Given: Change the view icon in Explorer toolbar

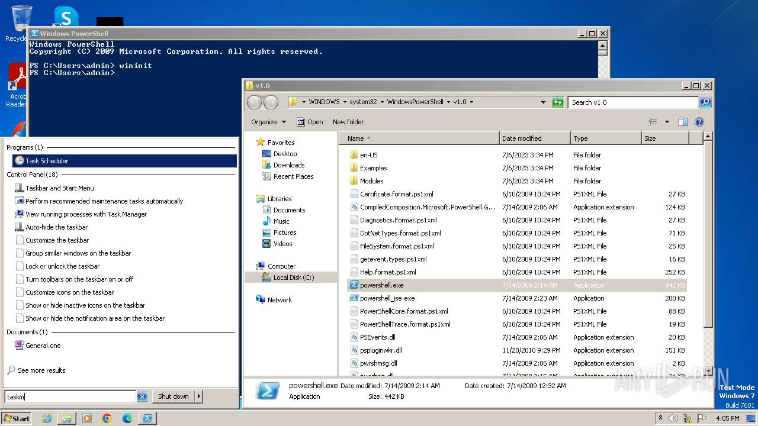Looking at the screenshot, I should click(653, 122).
